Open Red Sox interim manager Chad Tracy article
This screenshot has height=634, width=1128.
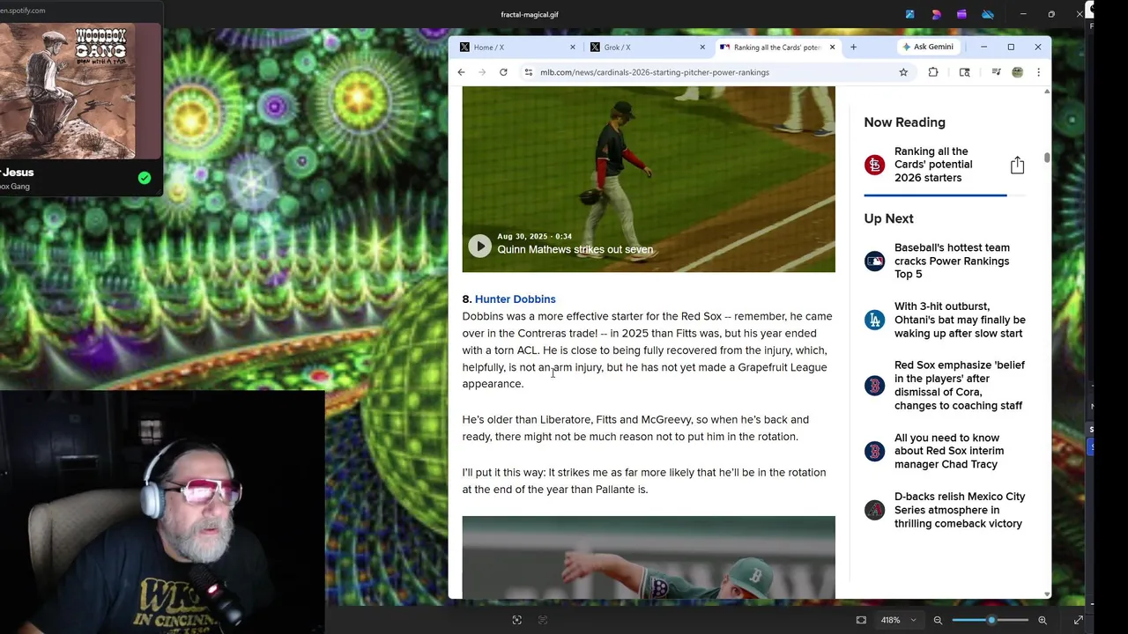point(949,451)
